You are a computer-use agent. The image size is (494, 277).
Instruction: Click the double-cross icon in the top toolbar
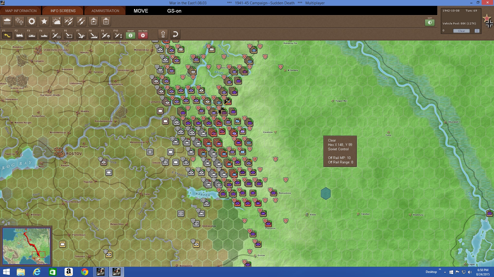(x=20, y=21)
